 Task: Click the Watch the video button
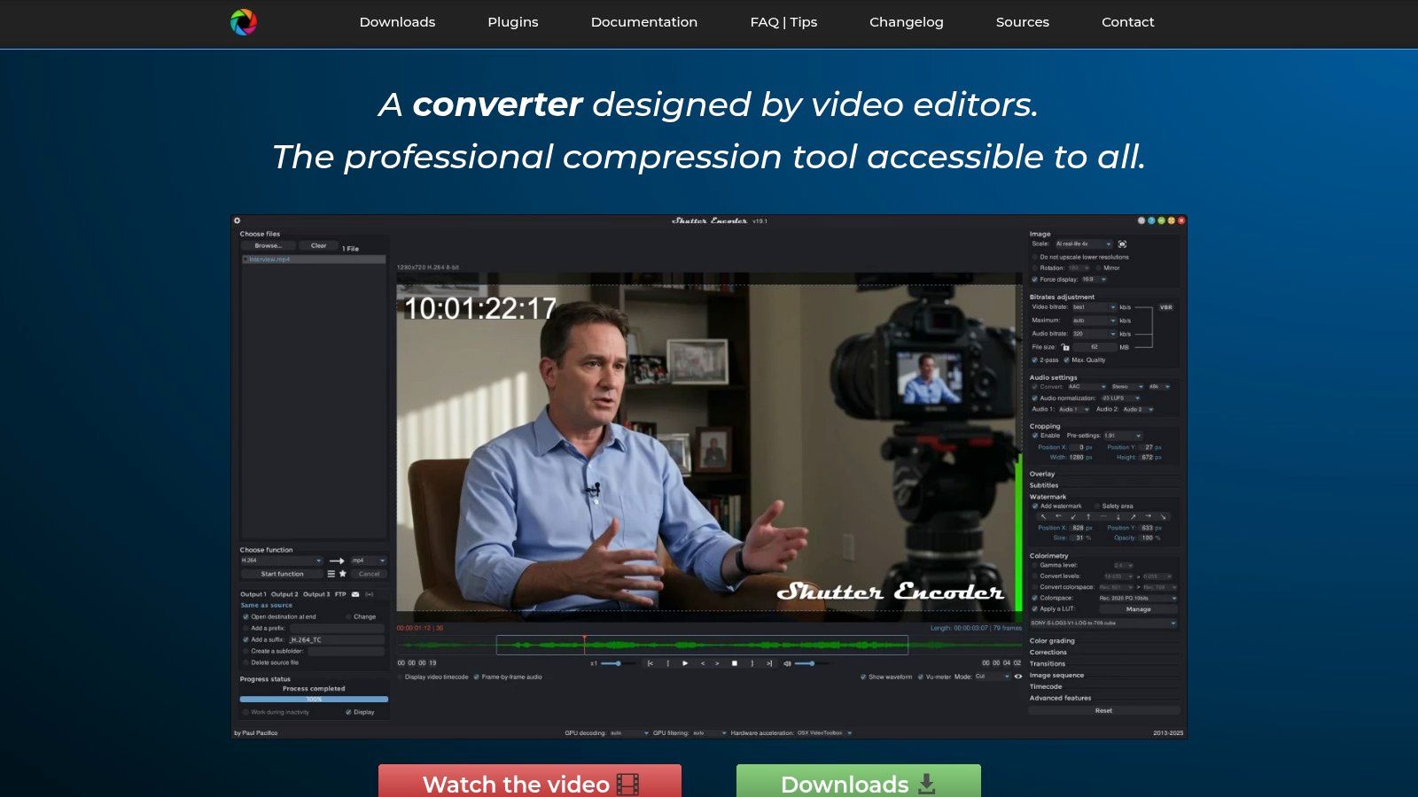pos(530,781)
